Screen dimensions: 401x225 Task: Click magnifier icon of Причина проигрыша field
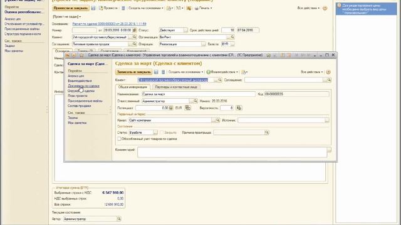pos(267,132)
